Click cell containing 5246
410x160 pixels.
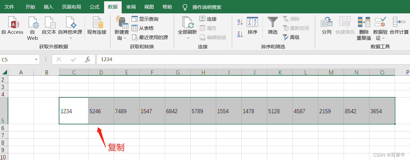101,111
